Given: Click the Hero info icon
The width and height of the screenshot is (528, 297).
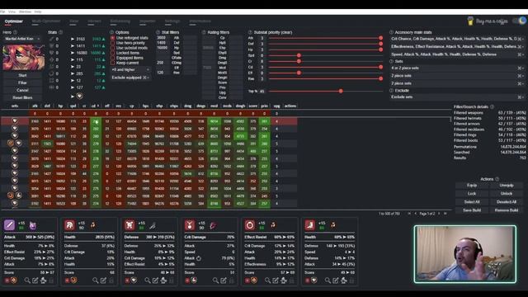Looking at the screenshot, I should (15, 32).
